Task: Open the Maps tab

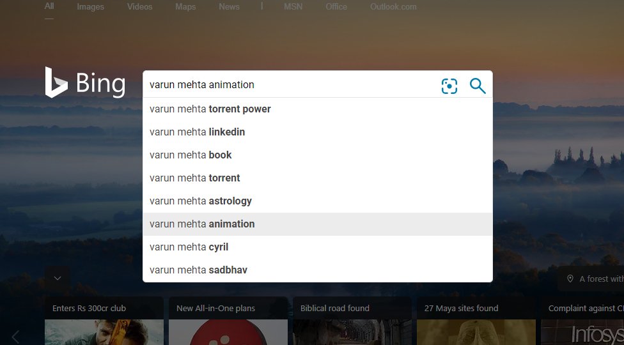Action: coord(185,7)
